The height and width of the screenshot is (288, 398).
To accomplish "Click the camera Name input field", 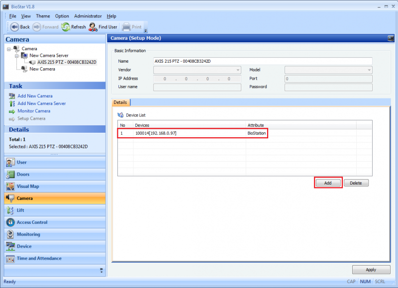I will (x=262, y=61).
